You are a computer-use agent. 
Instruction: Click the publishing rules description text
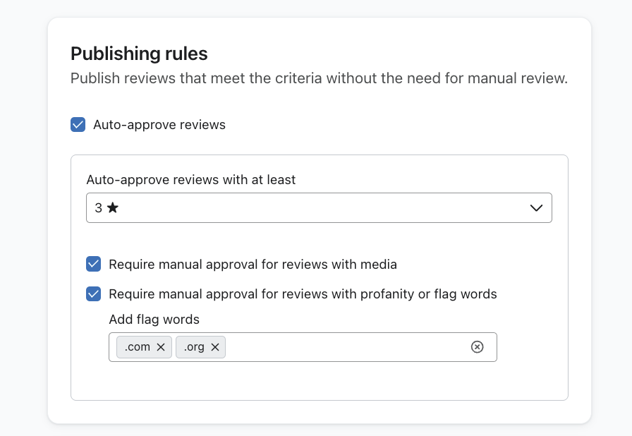(x=319, y=78)
